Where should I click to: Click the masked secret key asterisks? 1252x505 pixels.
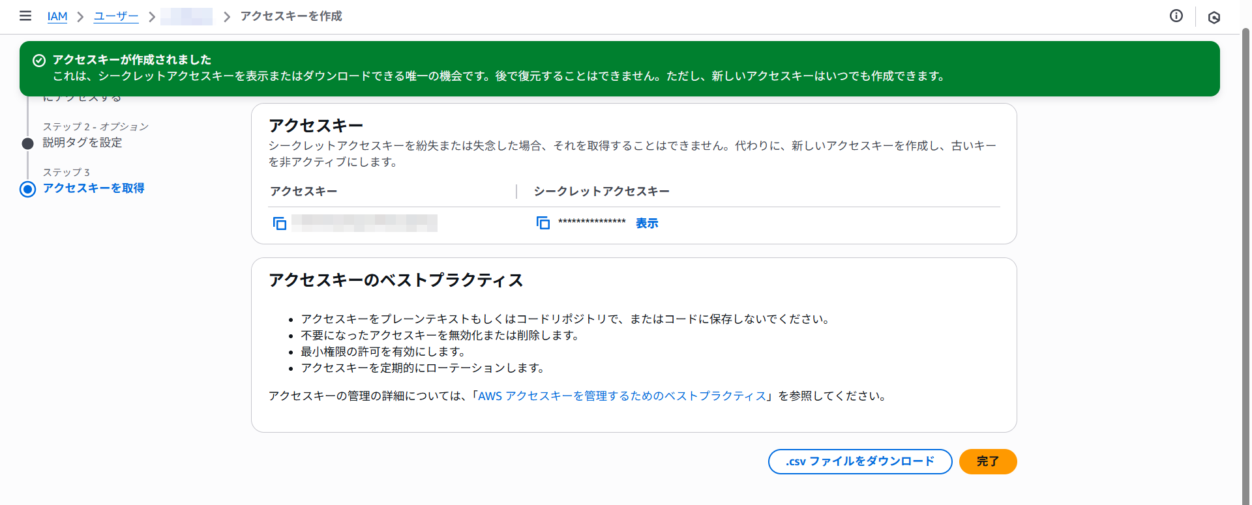coord(591,223)
